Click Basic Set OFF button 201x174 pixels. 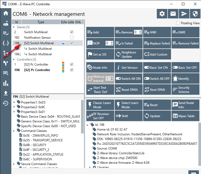pyautogui.click(x=185, y=67)
